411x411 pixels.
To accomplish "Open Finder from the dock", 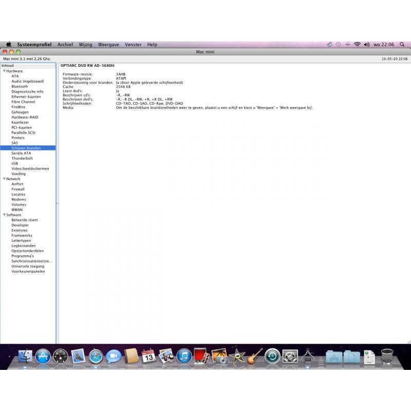I will (x=25, y=356).
